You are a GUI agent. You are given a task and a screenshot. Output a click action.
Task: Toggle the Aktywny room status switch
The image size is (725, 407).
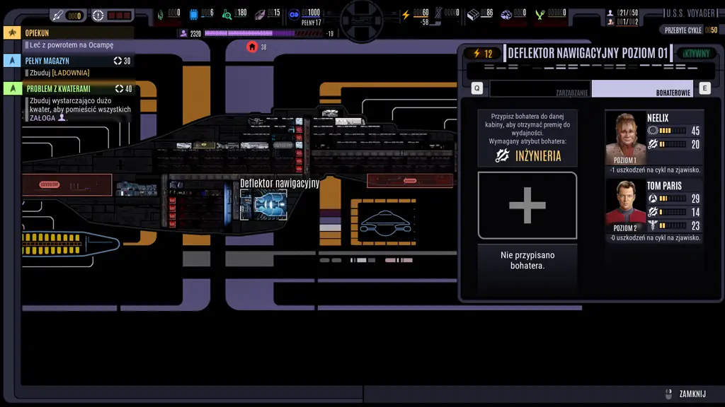click(696, 54)
